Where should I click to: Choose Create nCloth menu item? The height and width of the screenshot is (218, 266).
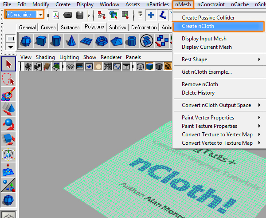(x=219, y=26)
